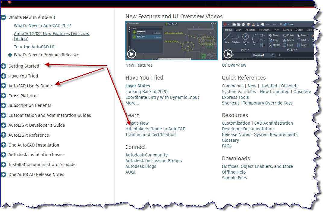Select Annotate tab in UI Overview thumbnail
Image resolution: width=324 pixels, height=212 pixels.
coord(250,30)
